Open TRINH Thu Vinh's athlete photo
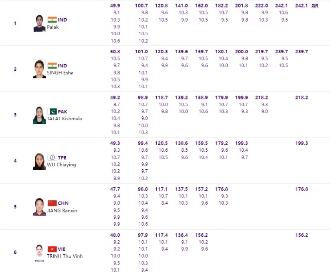 click(39, 253)
